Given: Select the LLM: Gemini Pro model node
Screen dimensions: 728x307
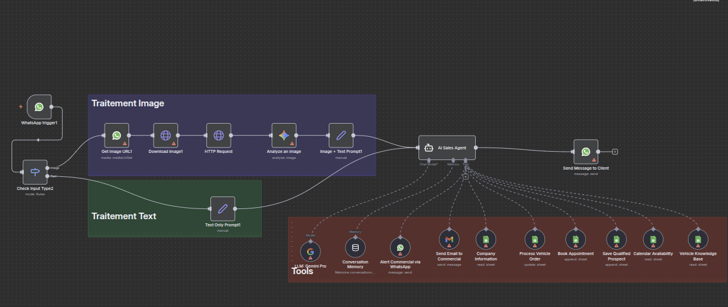Looking at the screenshot, I should tap(311, 251).
